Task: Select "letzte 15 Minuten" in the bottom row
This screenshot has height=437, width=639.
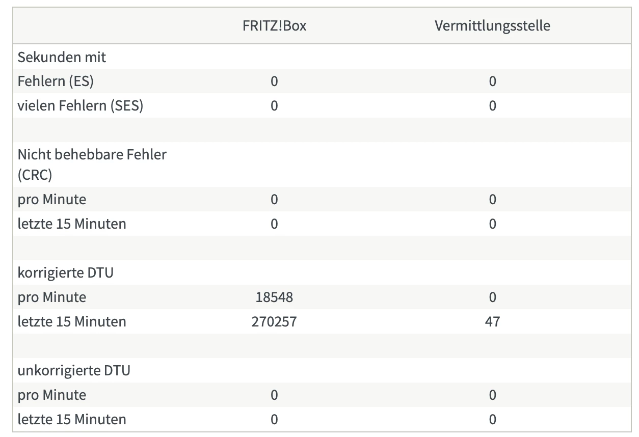Action: (72, 419)
